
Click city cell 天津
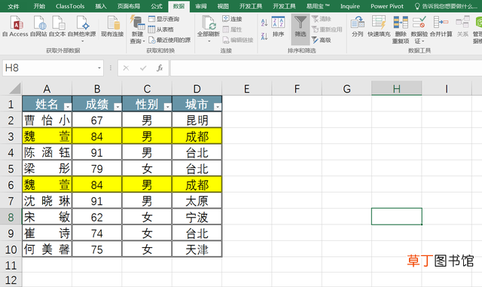(197, 249)
